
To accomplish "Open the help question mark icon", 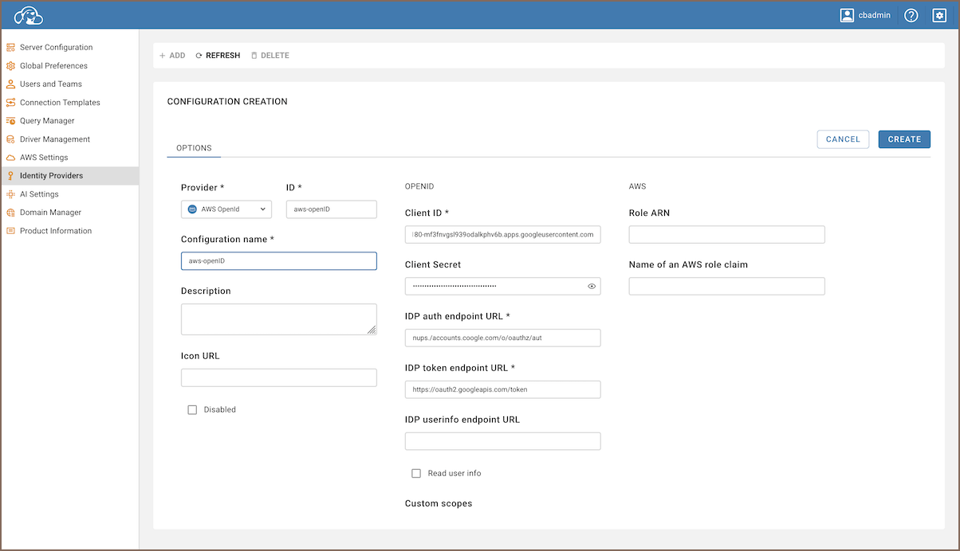I will pos(911,15).
